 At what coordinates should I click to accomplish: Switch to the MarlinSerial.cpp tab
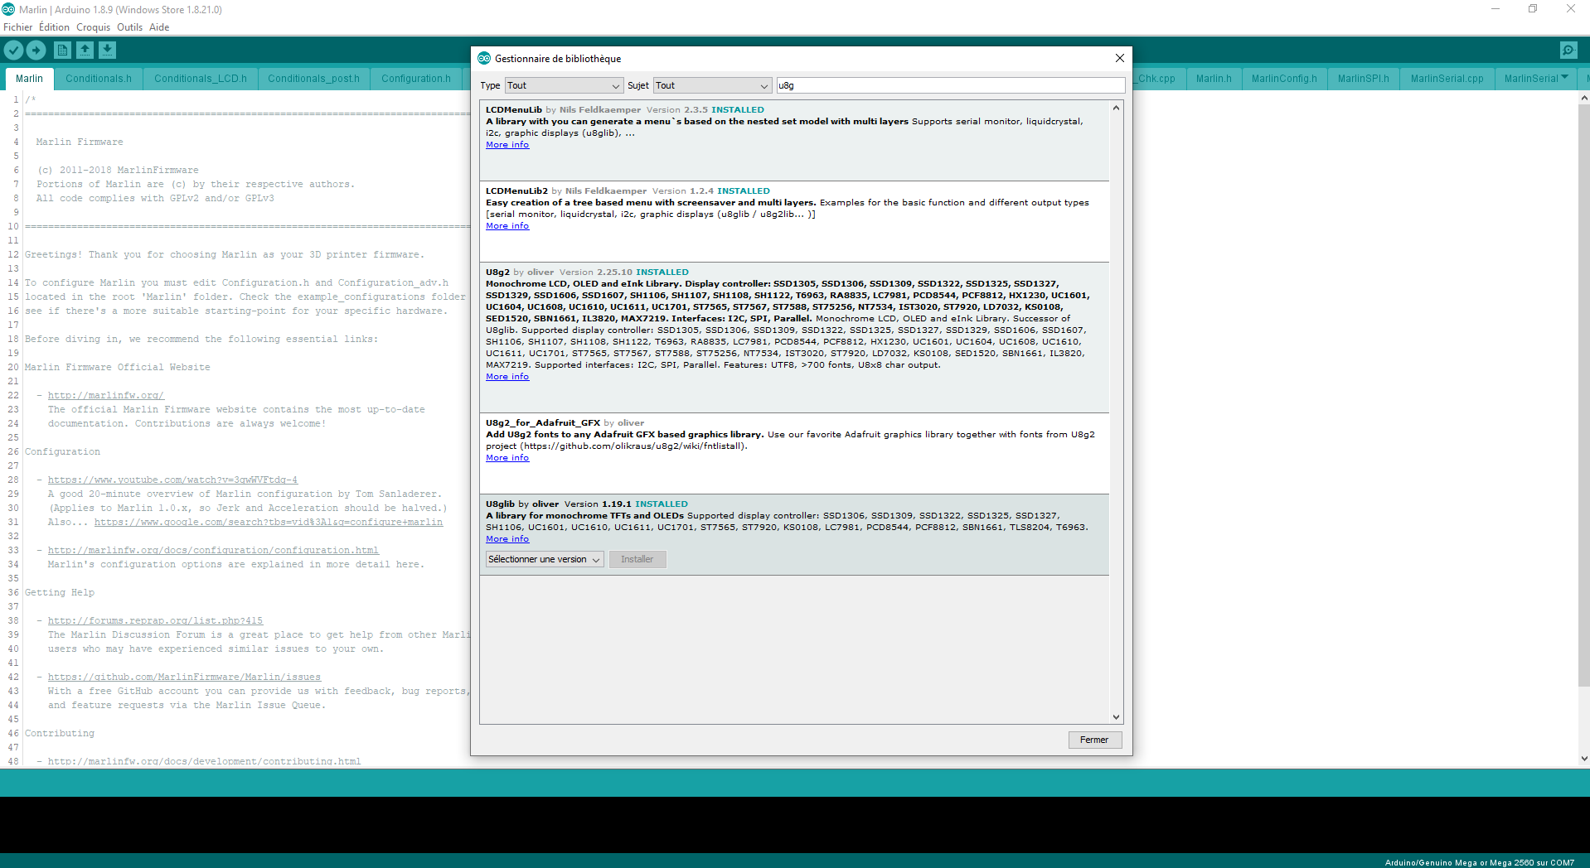click(1447, 79)
